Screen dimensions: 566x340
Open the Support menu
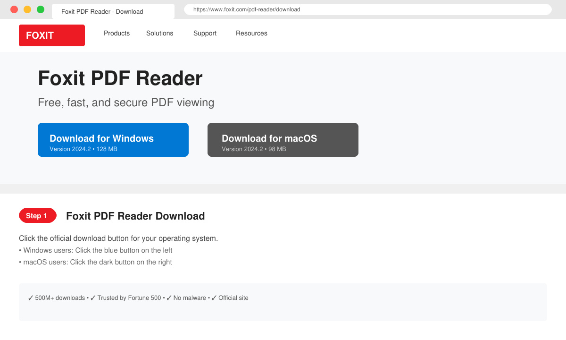[x=205, y=34]
